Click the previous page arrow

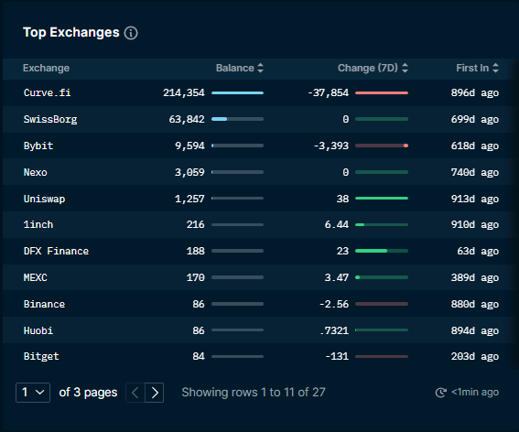(135, 393)
